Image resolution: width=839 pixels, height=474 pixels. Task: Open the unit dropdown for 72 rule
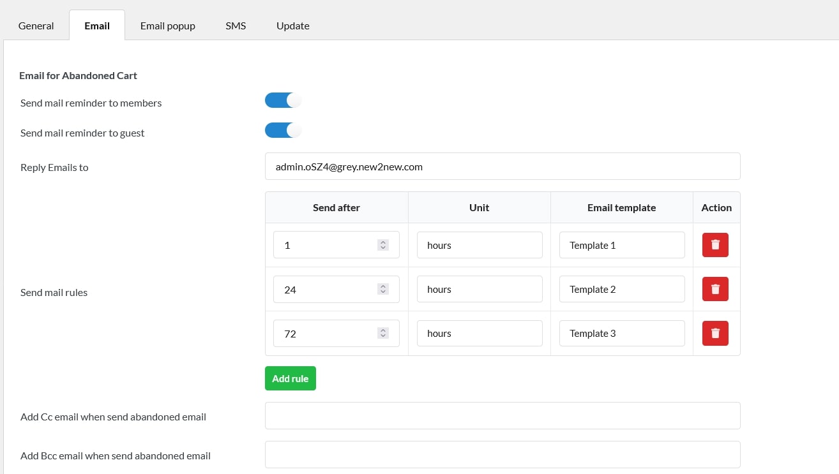pyautogui.click(x=479, y=333)
